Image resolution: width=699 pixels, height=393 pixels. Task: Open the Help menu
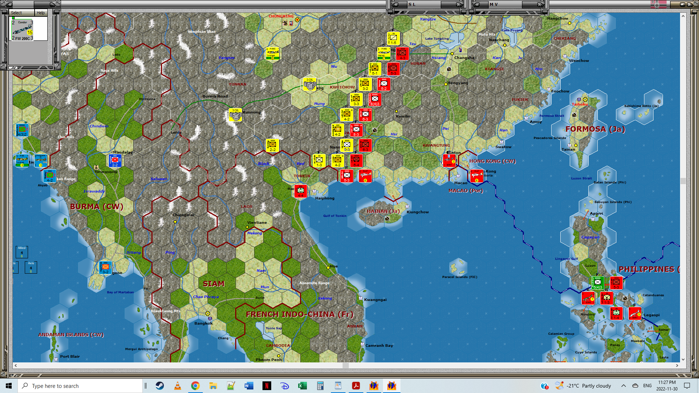[x=40, y=13]
